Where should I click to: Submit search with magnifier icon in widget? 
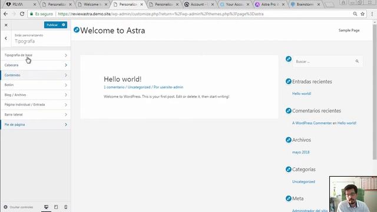coord(357,61)
